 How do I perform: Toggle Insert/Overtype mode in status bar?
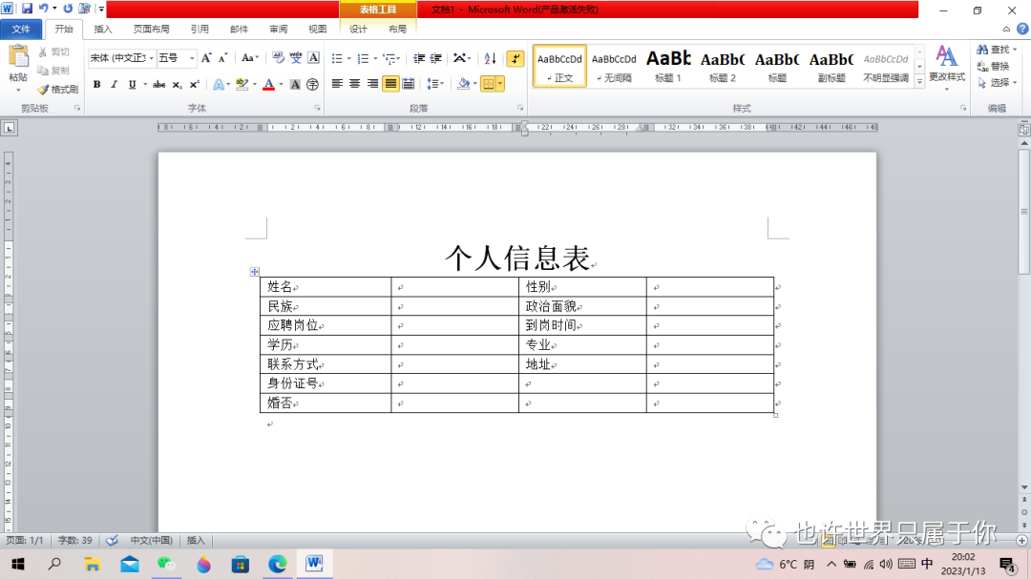point(196,540)
